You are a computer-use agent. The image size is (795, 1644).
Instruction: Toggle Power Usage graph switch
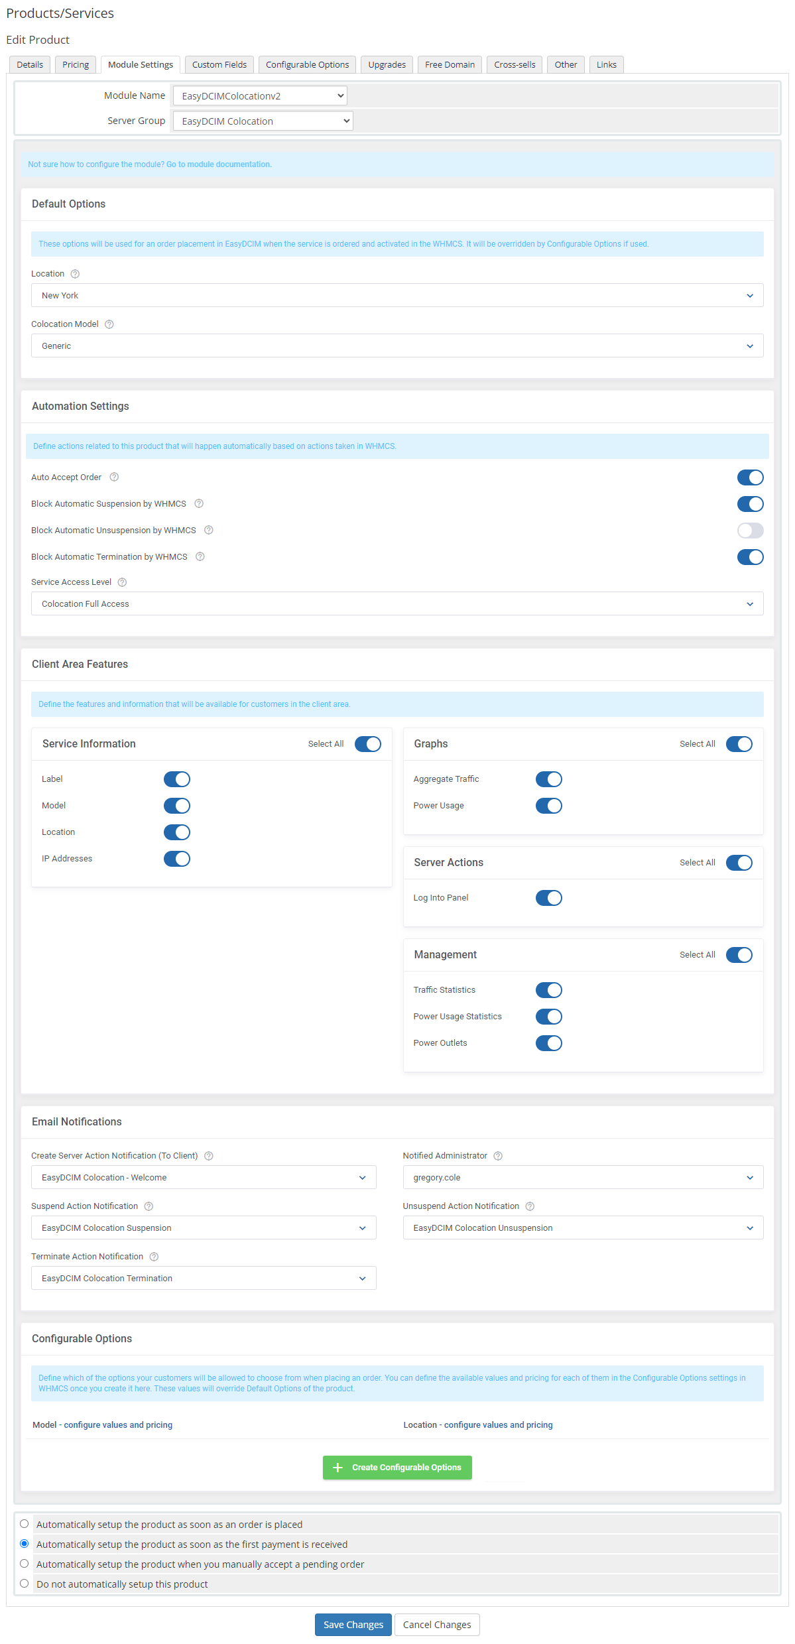pos(549,806)
